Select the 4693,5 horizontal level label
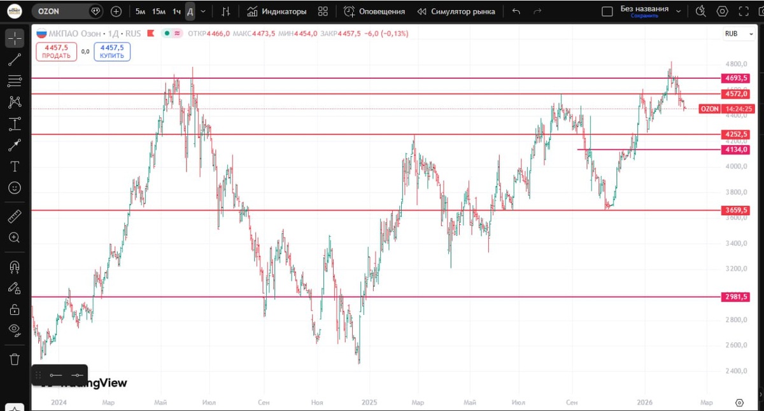Screen dimensions: 764x411 tap(735, 78)
